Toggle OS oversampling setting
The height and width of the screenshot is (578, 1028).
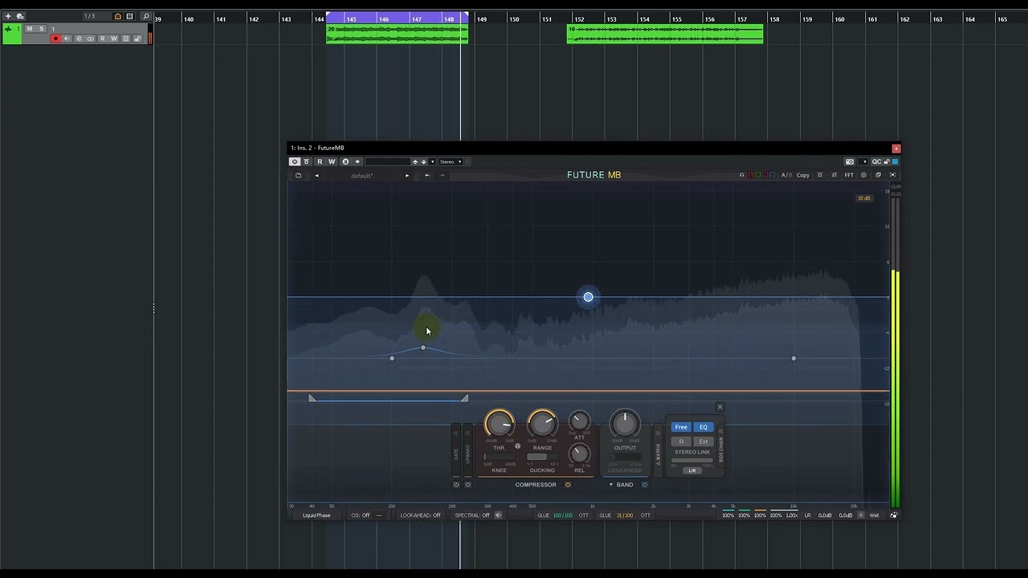361,515
